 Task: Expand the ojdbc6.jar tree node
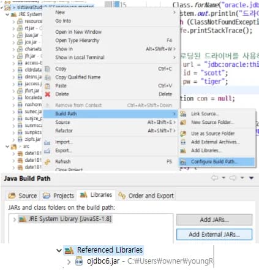click(x=69, y=262)
